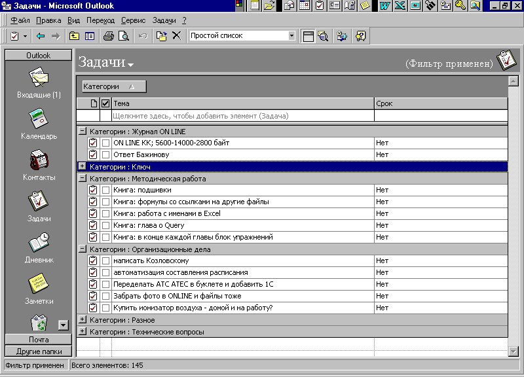This screenshot has height=377, width=524.
Task: Tick checkbox for 'Книга: работа с именами в Excel'
Action: 105,214
